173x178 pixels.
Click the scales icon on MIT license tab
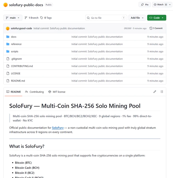pos(50,92)
